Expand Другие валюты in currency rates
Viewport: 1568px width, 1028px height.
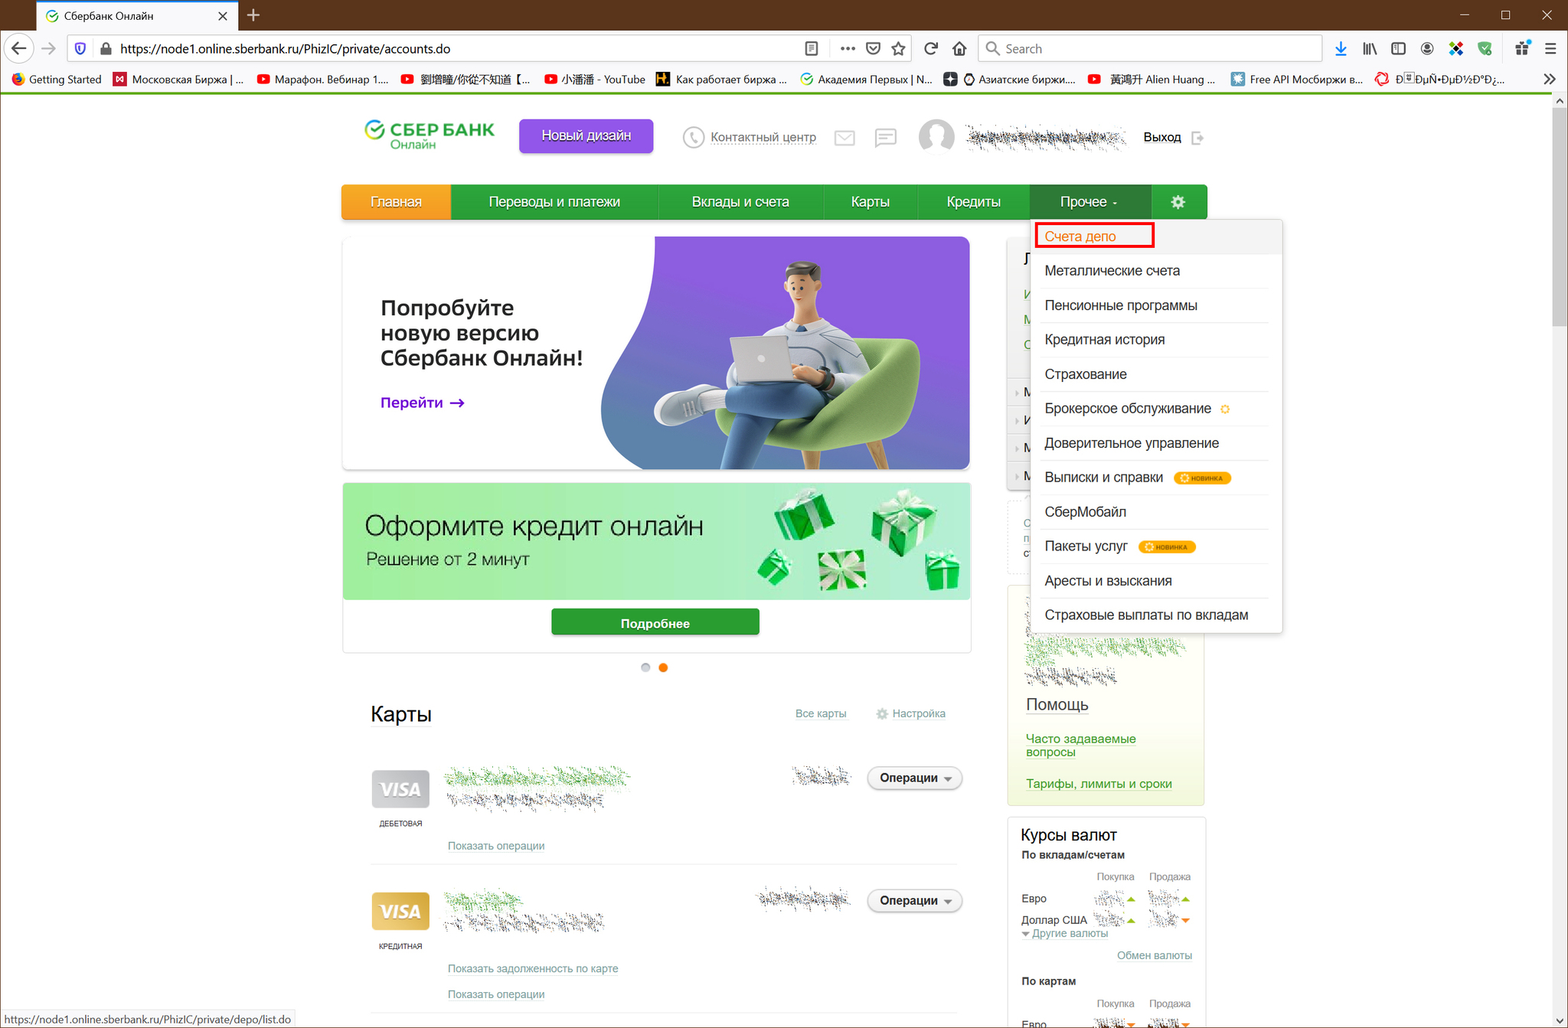point(1069,934)
